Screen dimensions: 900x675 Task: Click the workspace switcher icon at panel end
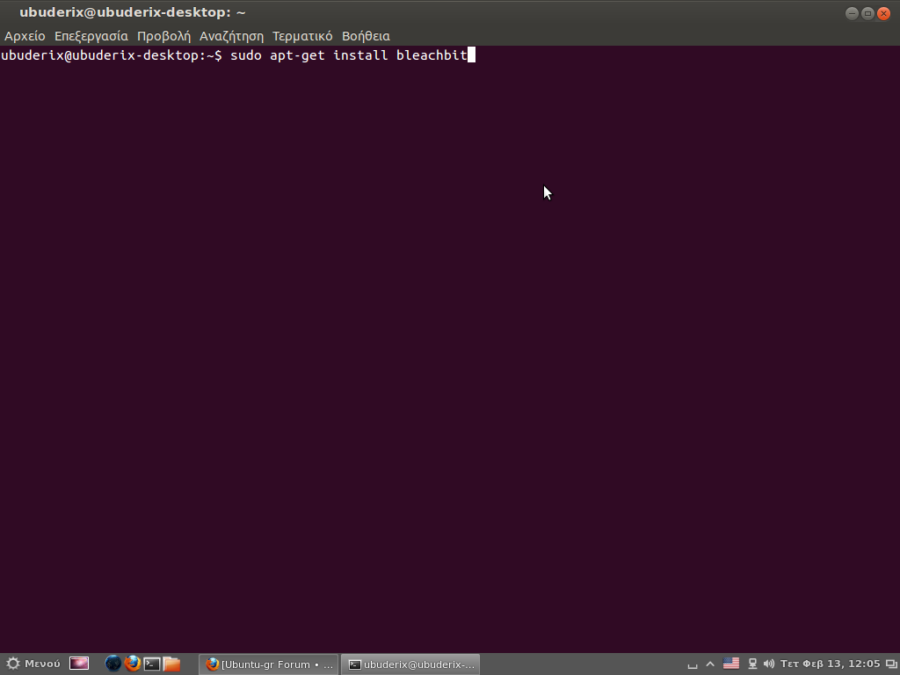tap(891, 664)
